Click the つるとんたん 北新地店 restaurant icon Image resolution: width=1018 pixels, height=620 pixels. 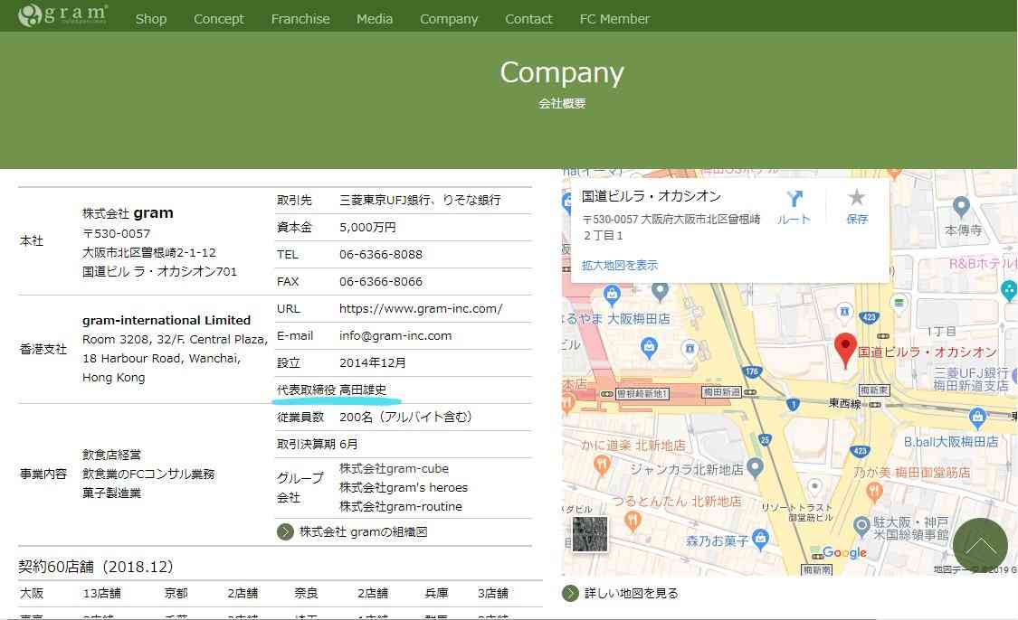point(633,521)
